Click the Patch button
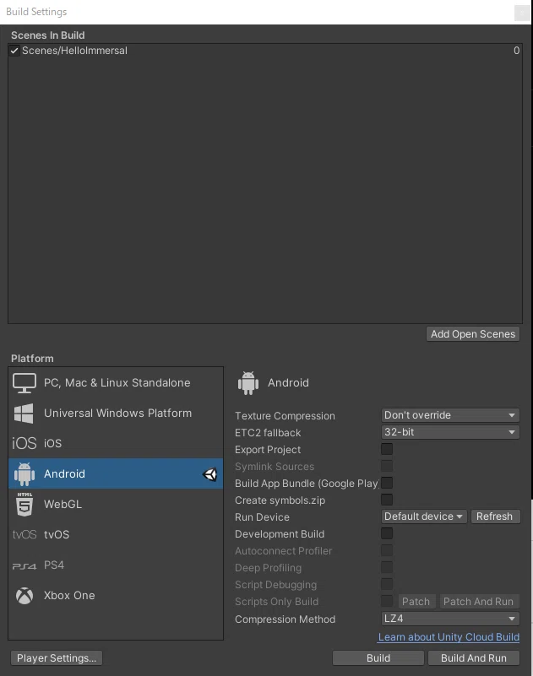The width and height of the screenshot is (533, 676). point(416,602)
